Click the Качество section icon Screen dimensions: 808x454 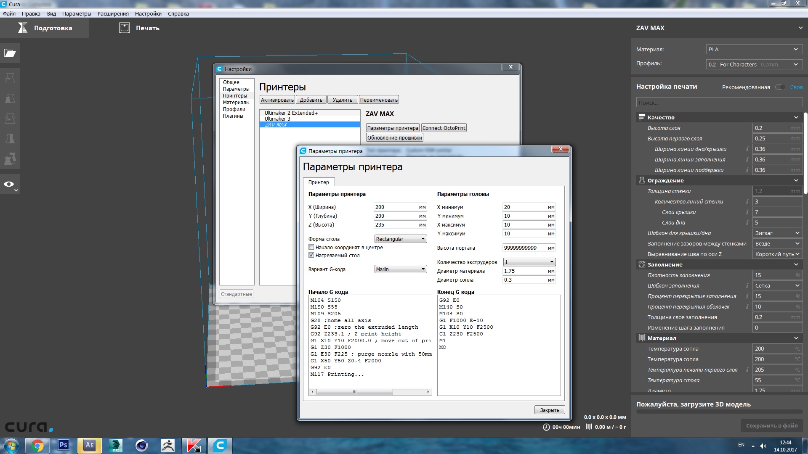pyautogui.click(x=642, y=117)
